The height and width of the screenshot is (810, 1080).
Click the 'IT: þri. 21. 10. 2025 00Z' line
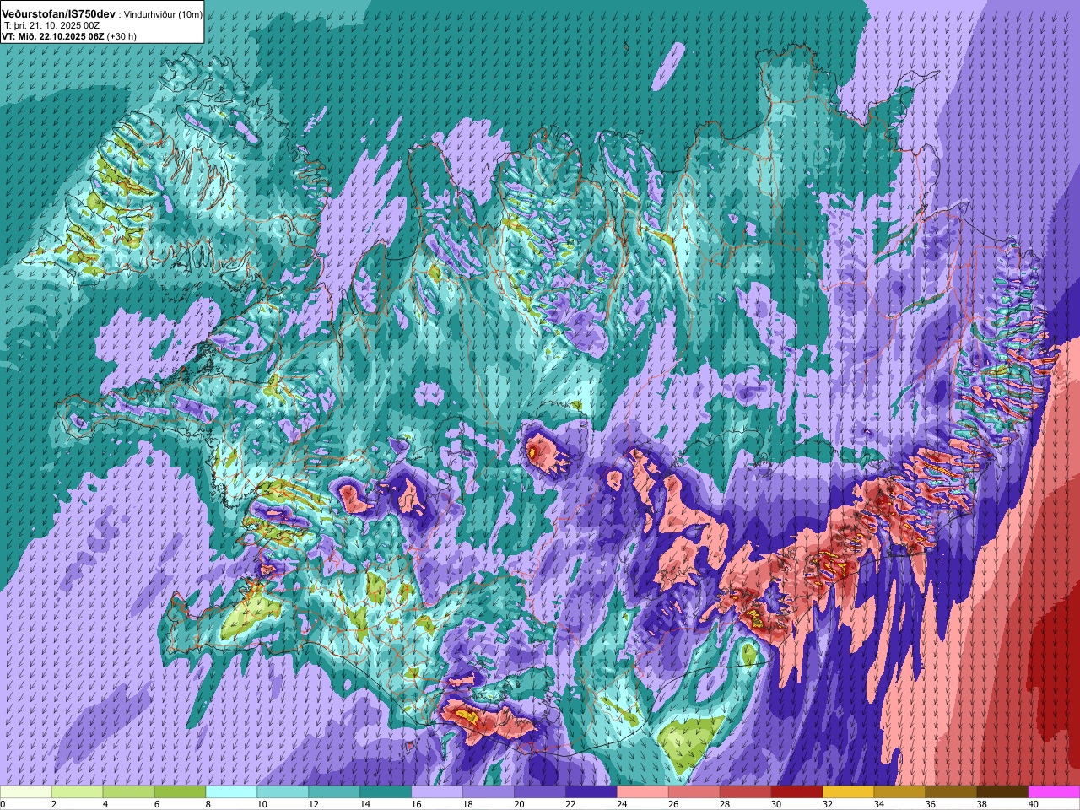point(51,25)
